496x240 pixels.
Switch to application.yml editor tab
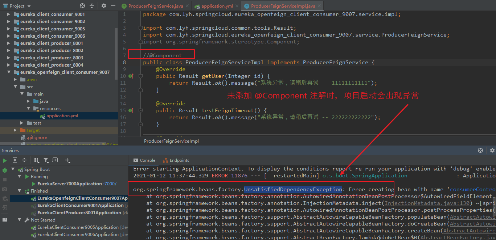point(216,6)
